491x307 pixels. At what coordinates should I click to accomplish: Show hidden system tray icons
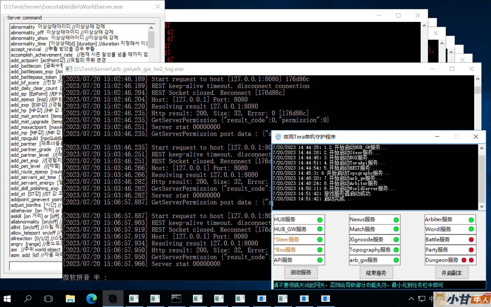tap(411, 299)
